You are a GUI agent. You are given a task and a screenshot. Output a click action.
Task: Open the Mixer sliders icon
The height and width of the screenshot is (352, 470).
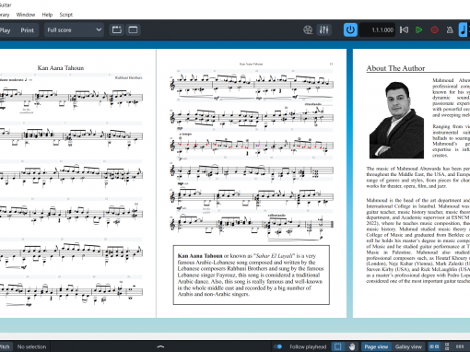click(323, 29)
